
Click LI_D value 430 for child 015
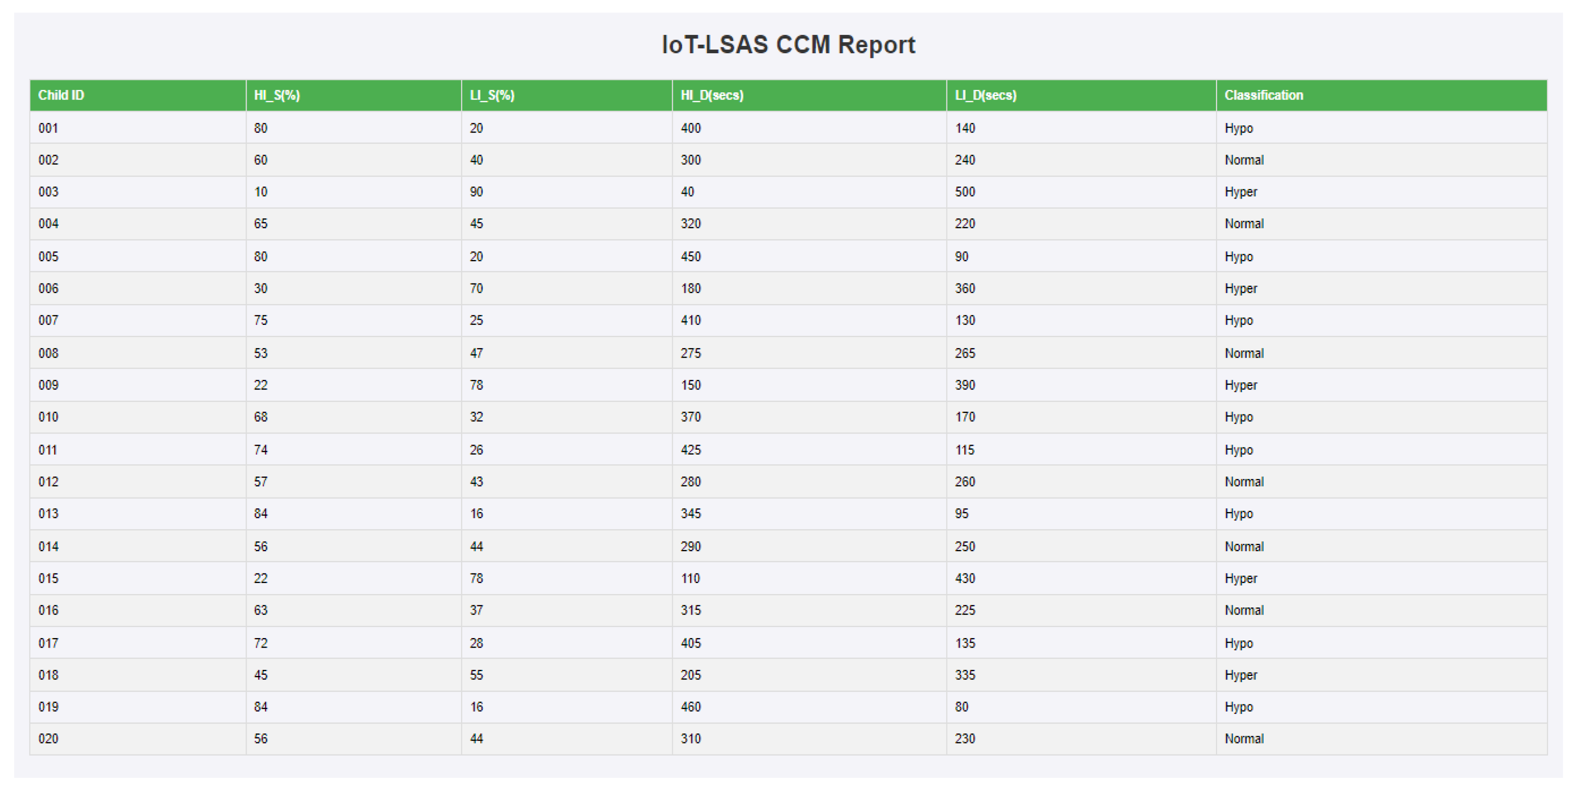click(964, 579)
